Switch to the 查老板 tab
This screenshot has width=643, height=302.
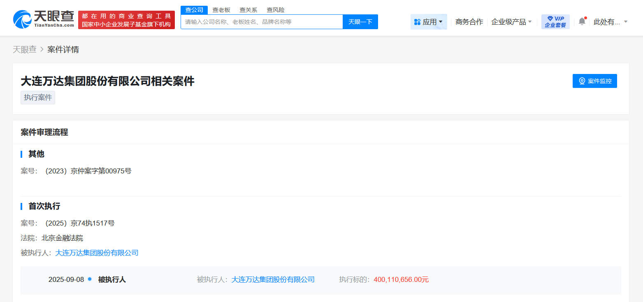click(x=221, y=9)
